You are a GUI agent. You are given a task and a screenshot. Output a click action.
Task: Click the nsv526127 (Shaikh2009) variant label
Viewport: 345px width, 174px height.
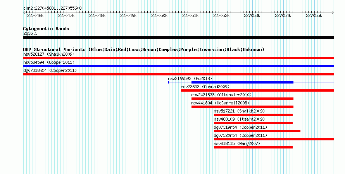[x=49, y=54]
